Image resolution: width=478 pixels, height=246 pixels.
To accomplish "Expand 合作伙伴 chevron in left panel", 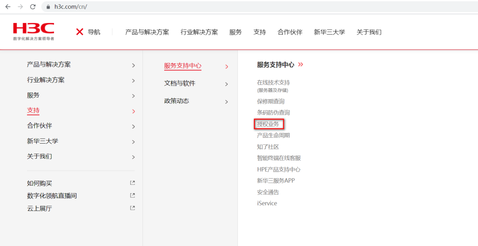I will pos(133,127).
